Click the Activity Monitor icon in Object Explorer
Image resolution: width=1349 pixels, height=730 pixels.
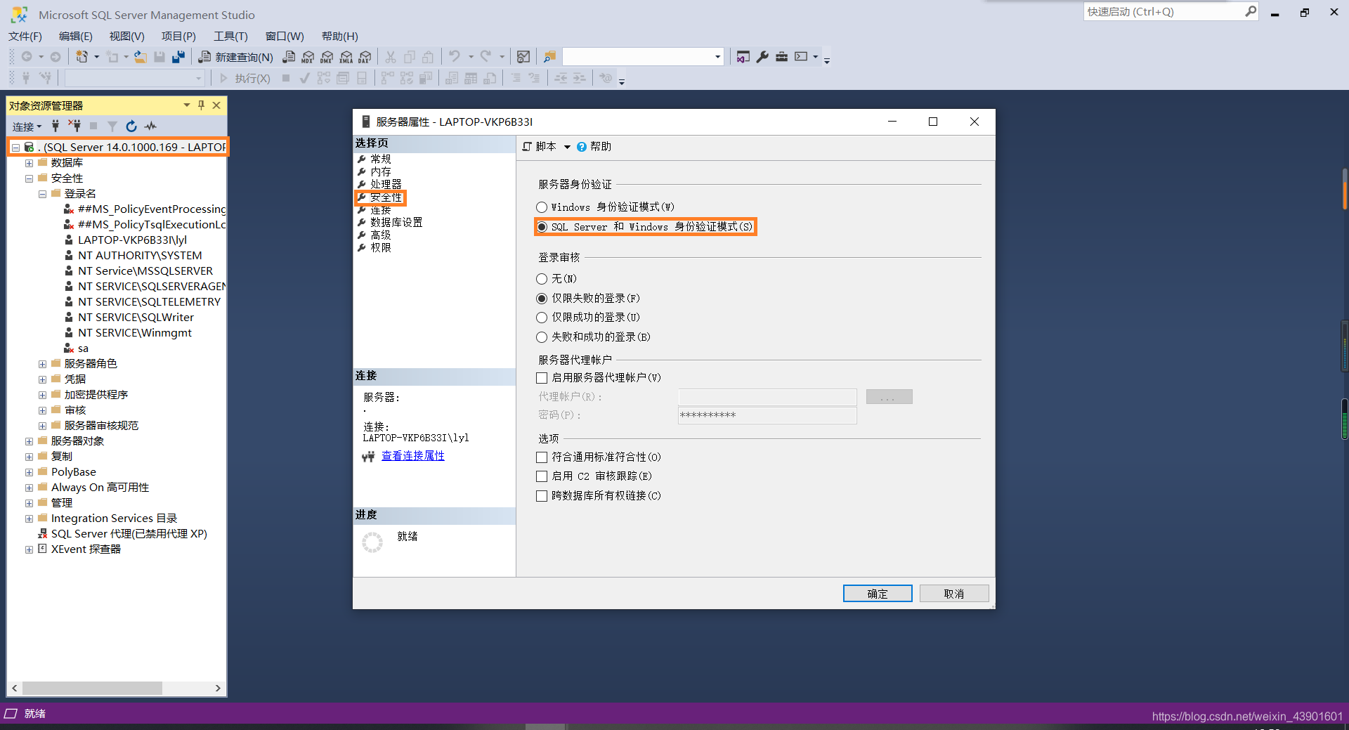coord(150,126)
